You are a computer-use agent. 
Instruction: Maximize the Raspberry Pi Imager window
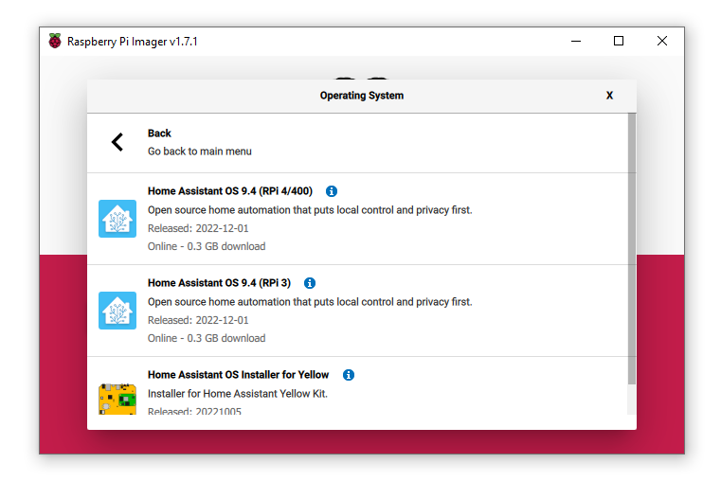click(x=619, y=41)
